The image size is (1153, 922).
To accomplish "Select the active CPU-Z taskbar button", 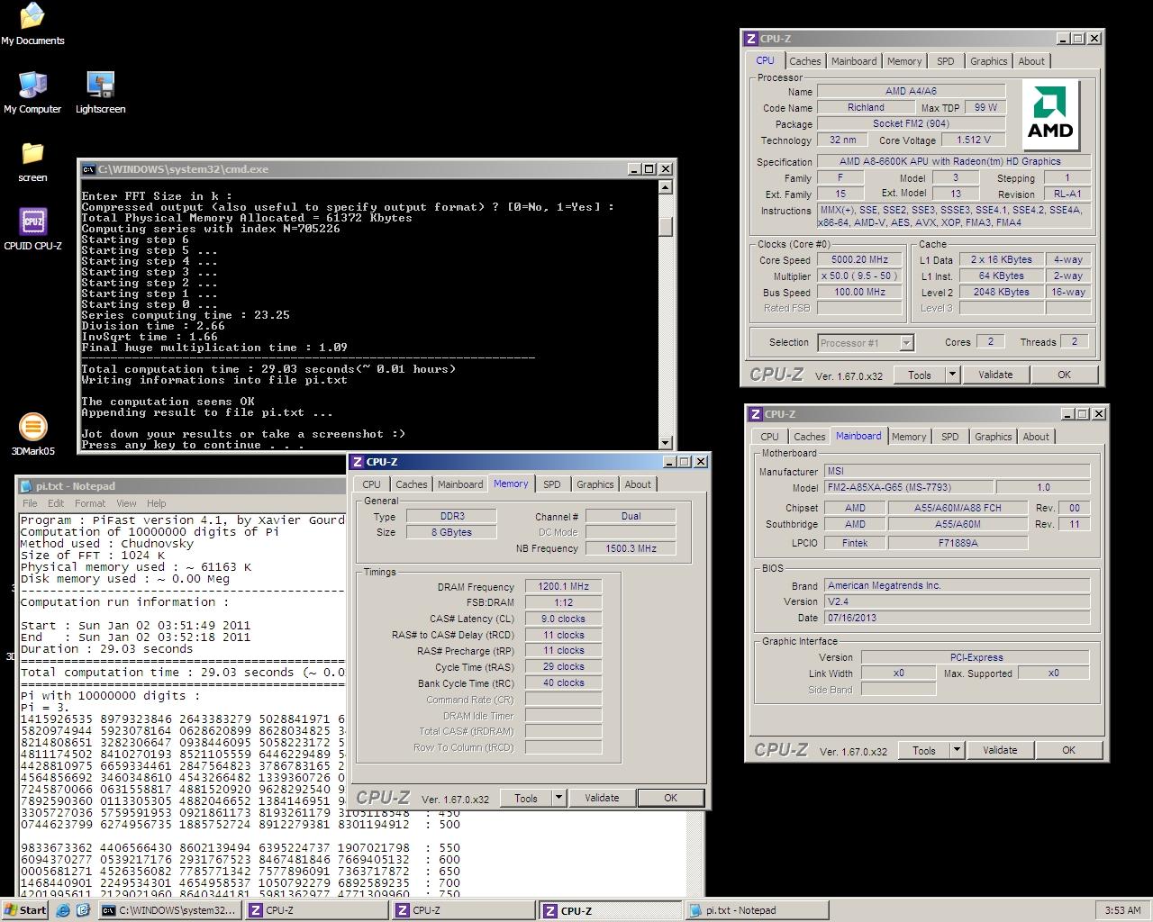I will (611, 910).
